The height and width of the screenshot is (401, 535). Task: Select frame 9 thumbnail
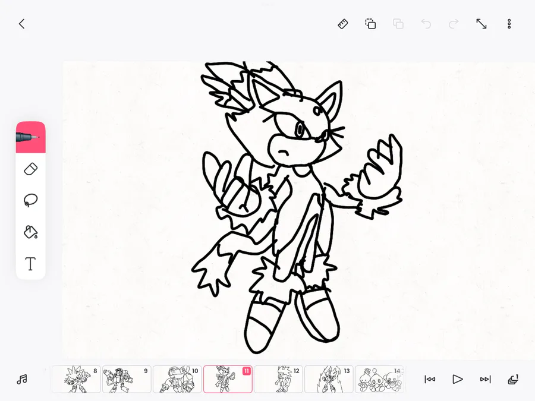click(x=127, y=379)
